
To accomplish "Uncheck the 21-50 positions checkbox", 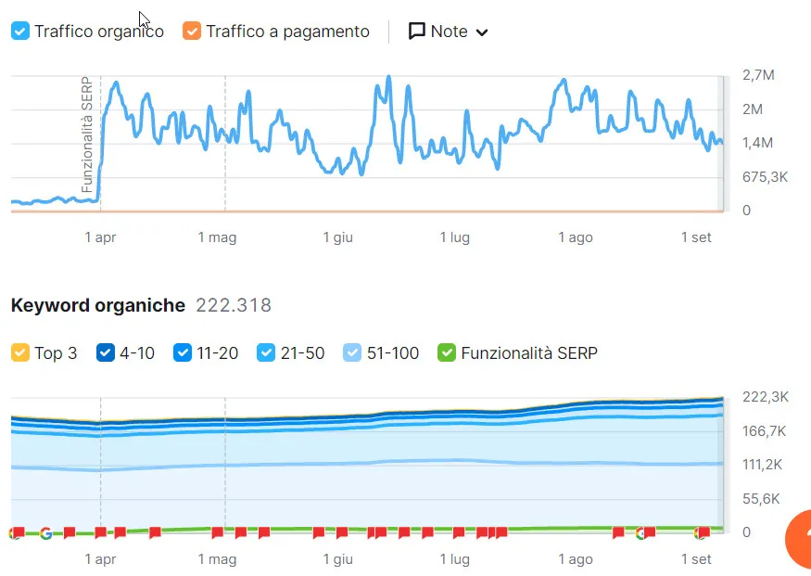I will click(x=267, y=353).
